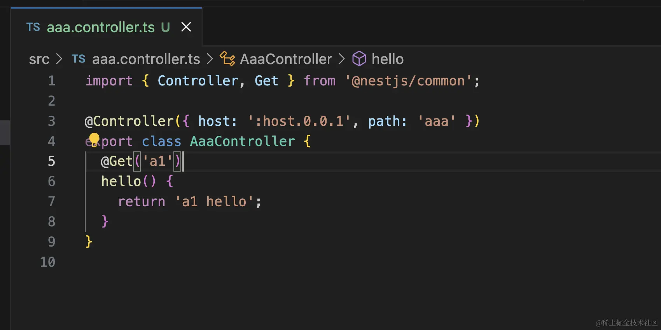Click the class symbol icon beside AaaController
661x330 pixels.
[x=227, y=59]
